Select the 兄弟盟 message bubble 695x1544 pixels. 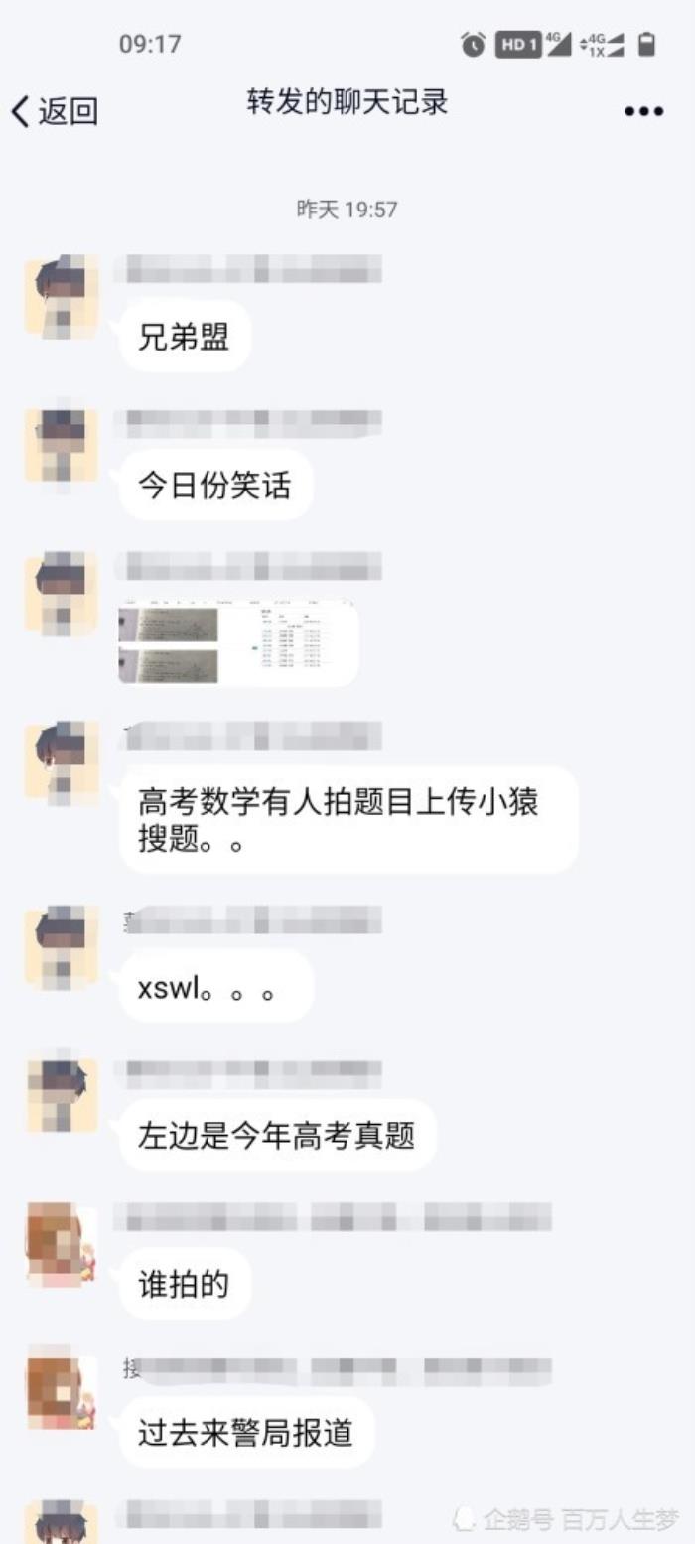coord(185,337)
